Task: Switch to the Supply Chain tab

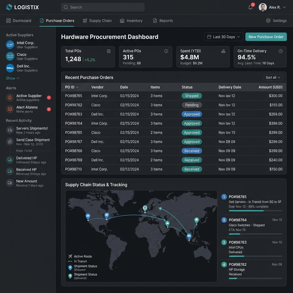Action: 97,21
